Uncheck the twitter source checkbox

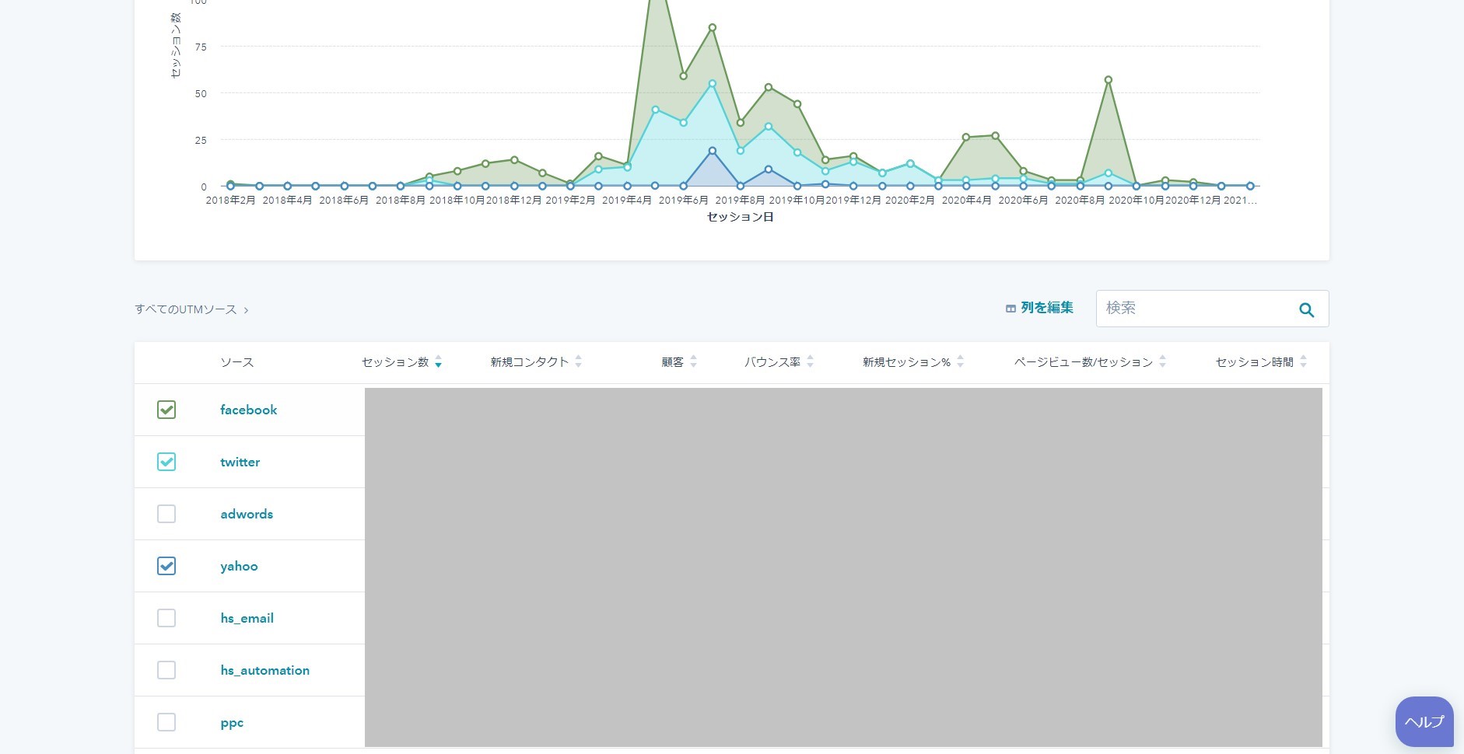tap(166, 462)
